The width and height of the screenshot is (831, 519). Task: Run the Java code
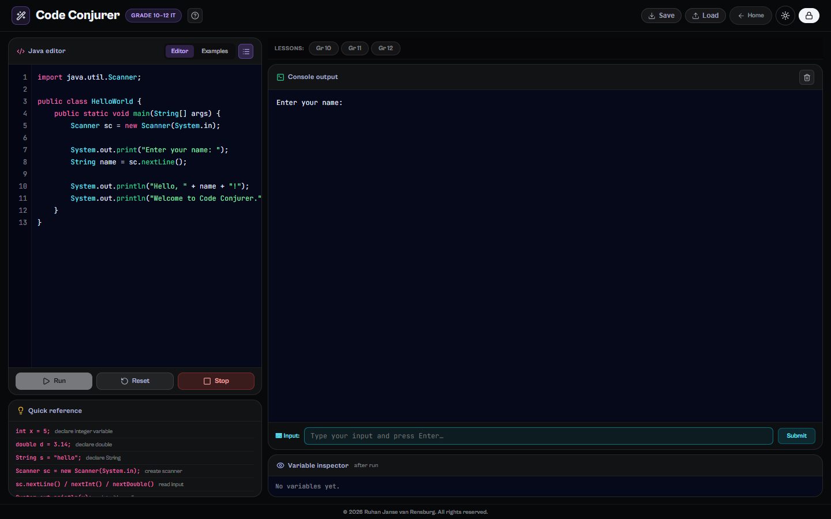(54, 381)
